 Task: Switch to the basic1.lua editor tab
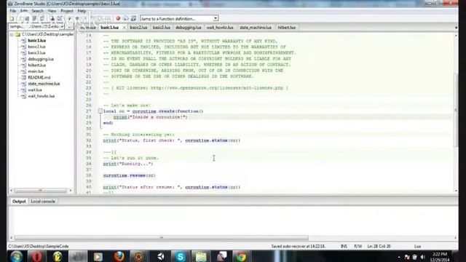109,28
